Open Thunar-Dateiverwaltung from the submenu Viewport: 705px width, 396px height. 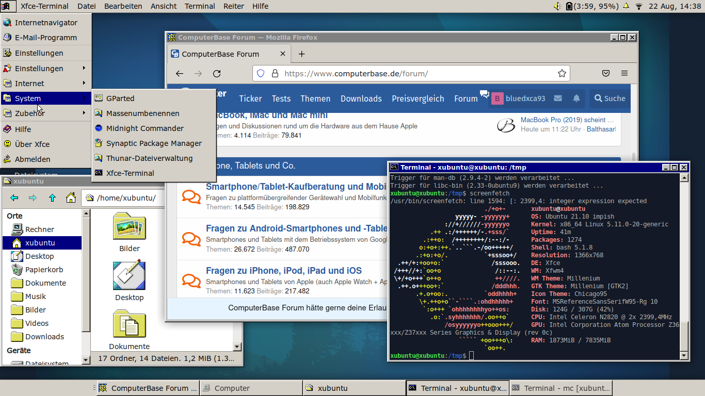pos(154,158)
